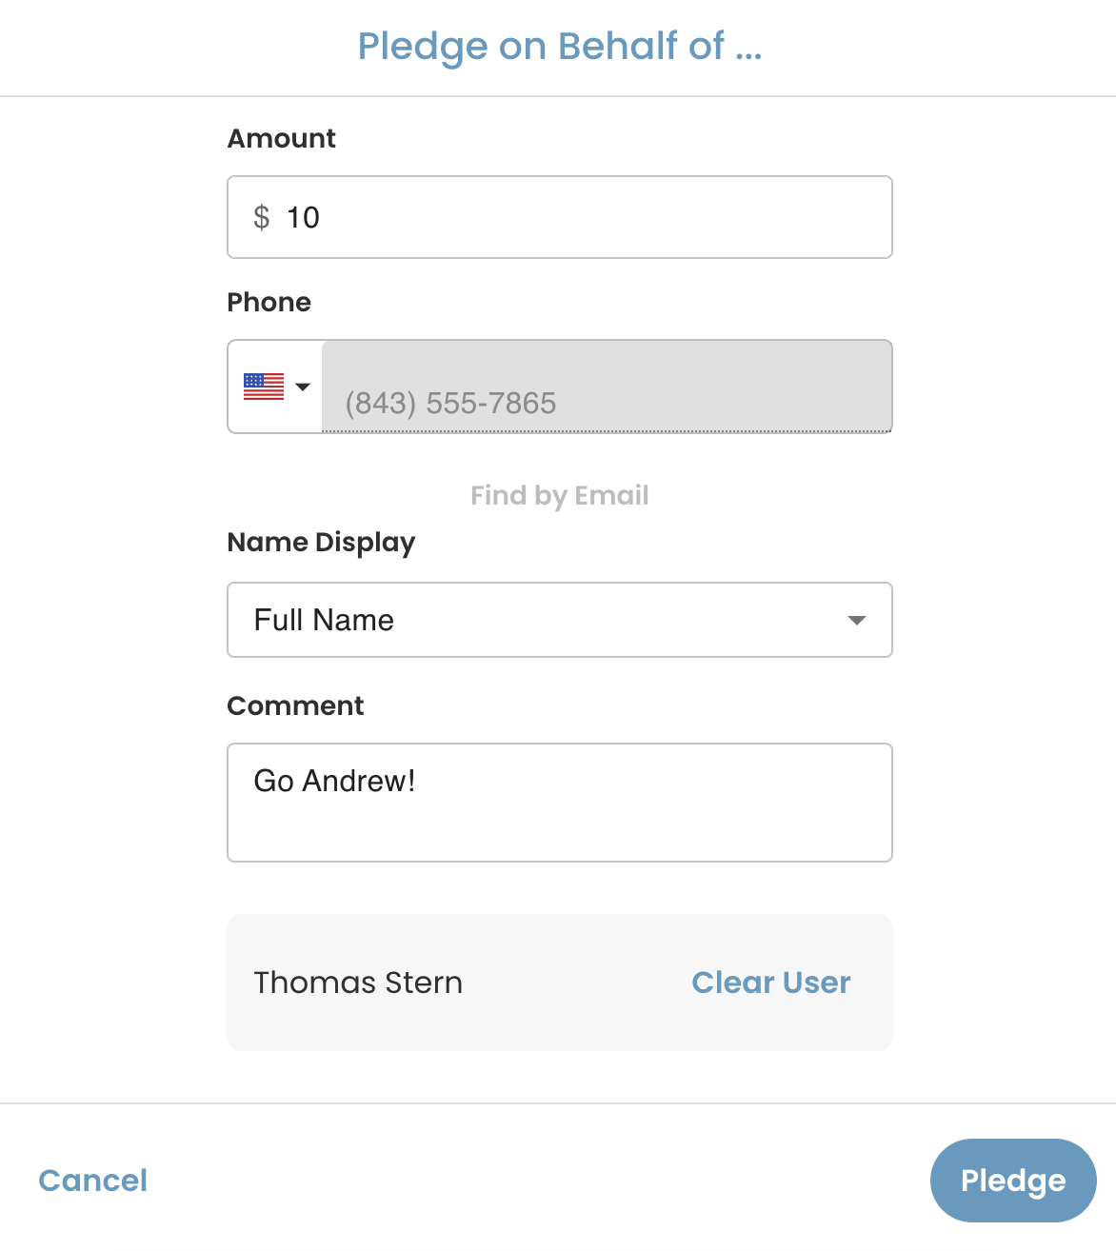Select the Full Name combo box
Viewport: 1116px width, 1251px height.
(x=560, y=620)
